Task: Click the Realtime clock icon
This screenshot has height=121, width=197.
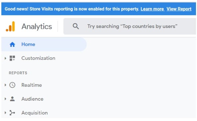Action: click(12, 85)
